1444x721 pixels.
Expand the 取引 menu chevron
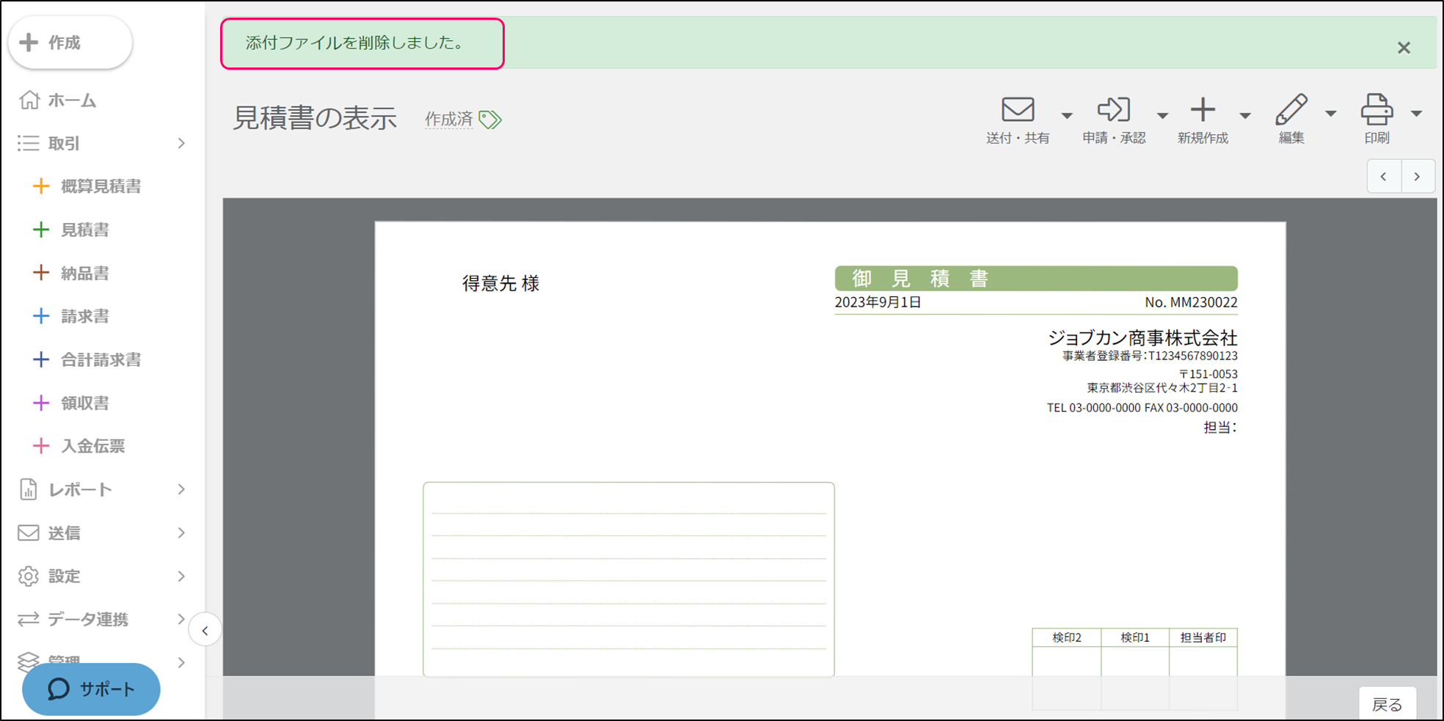click(181, 144)
